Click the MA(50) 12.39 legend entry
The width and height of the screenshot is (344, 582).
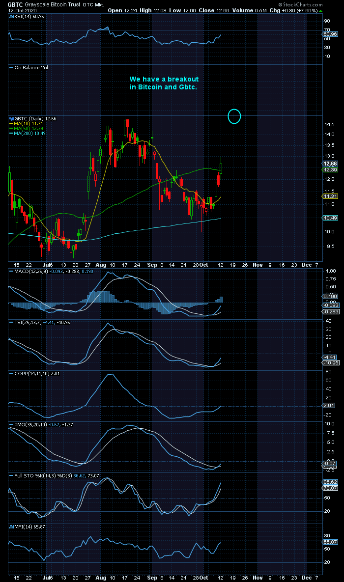click(27, 128)
